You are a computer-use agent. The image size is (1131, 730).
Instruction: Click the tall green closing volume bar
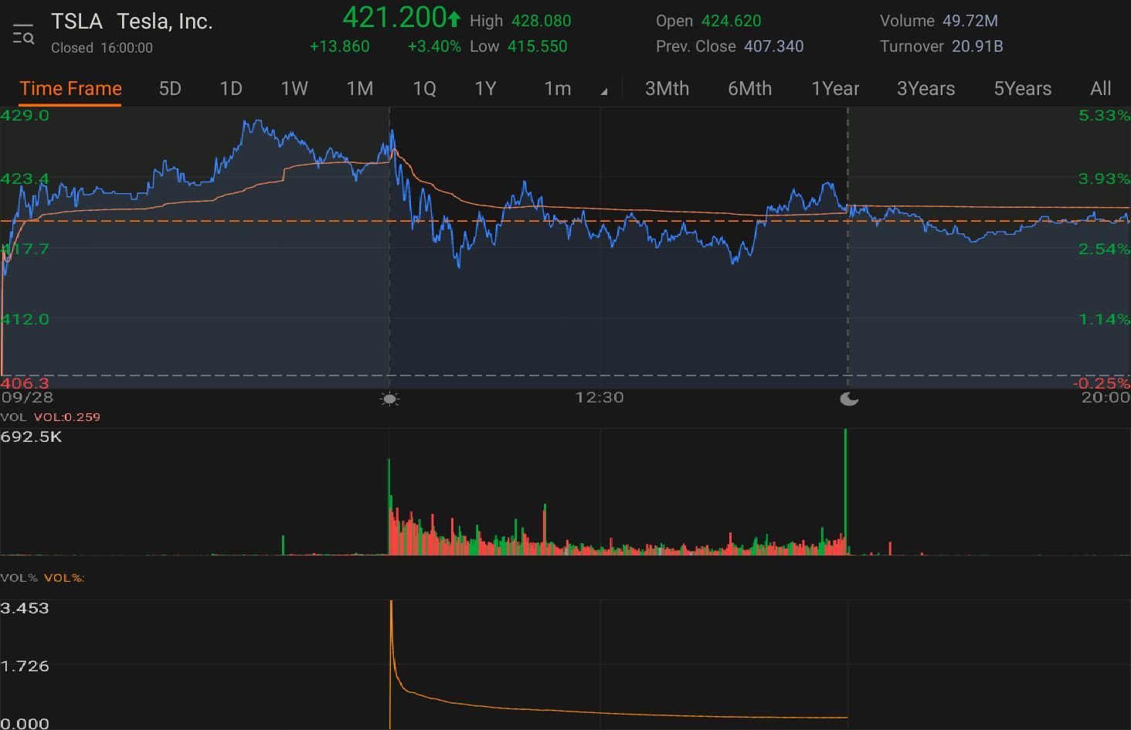click(846, 491)
